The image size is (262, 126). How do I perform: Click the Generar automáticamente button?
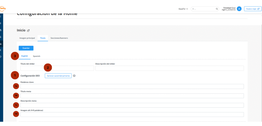click(x=58, y=76)
